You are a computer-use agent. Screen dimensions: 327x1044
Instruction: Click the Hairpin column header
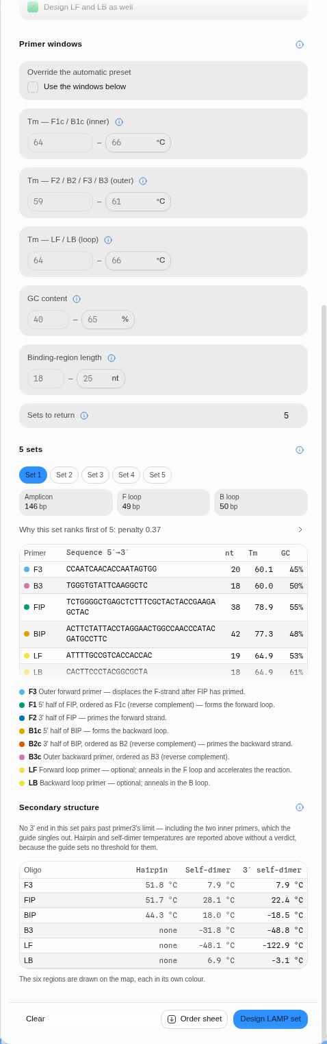[x=152, y=870]
